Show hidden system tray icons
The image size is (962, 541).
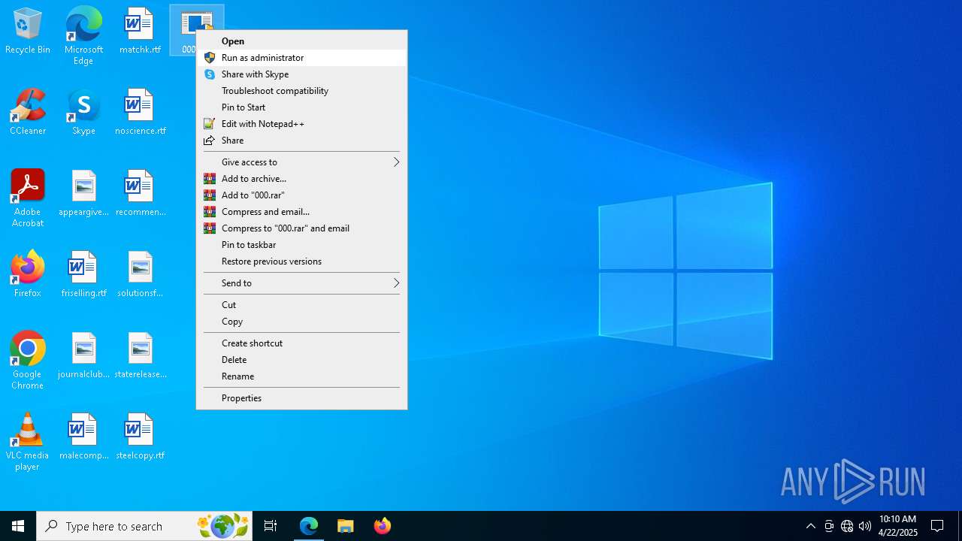[x=810, y=526]
